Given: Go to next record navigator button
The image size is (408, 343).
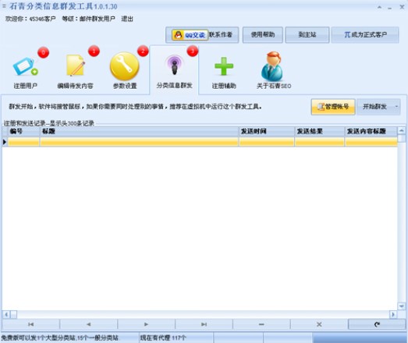Looking at the screenshot, I should click(146, 324).
